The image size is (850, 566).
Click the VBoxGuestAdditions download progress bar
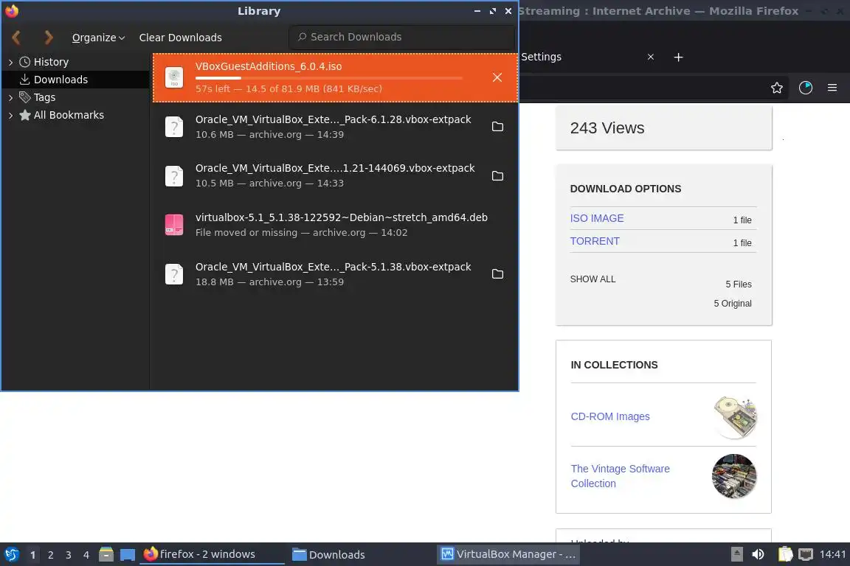coord(329,78)
